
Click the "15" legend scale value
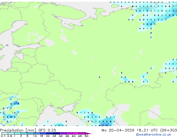click(41, 136)
